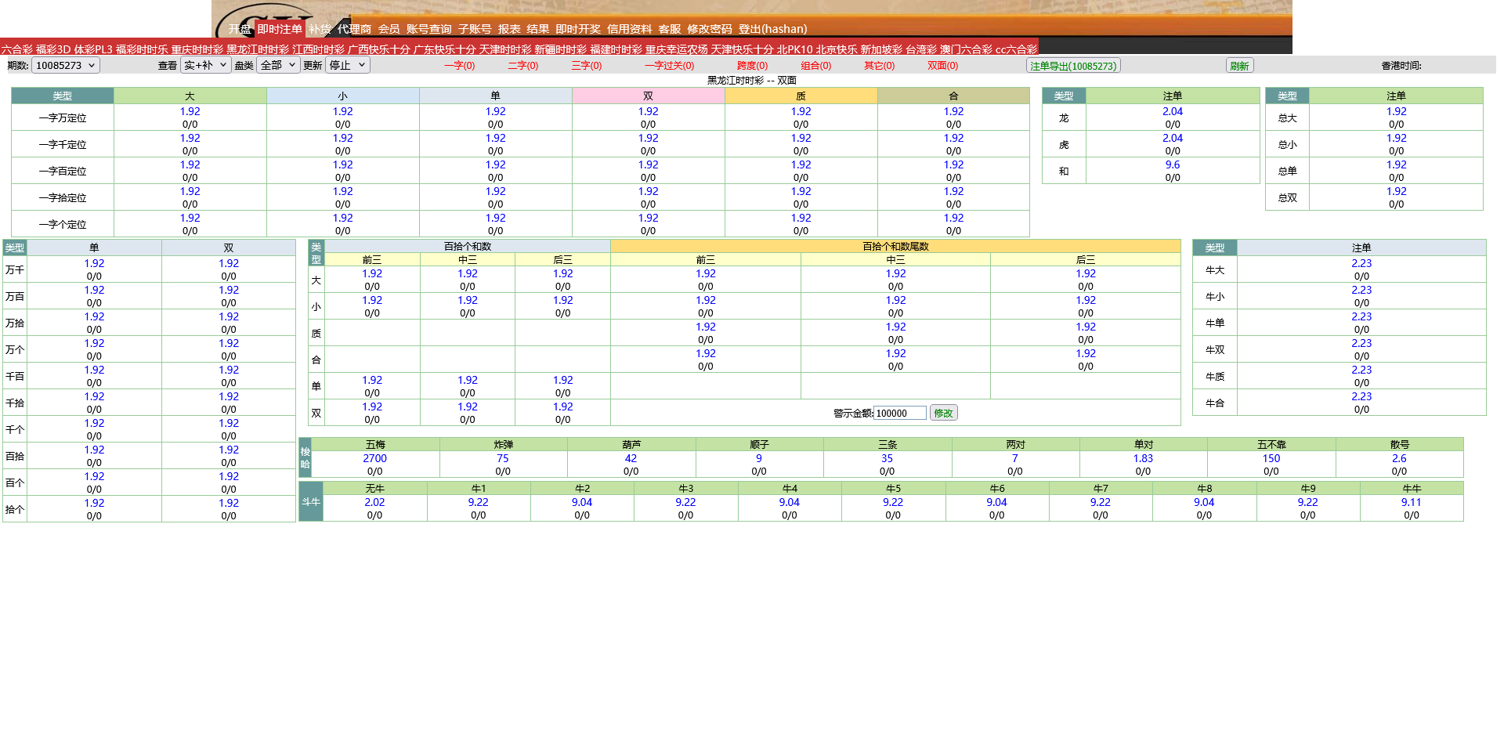
Task: Click the 牛大 odds value 2.23
Action: pos(1361,263)
